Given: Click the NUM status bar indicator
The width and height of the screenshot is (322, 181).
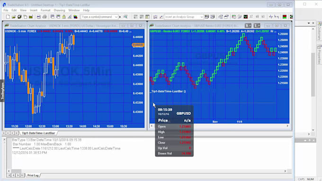Looking at the screenshot, I should point(310,179).
